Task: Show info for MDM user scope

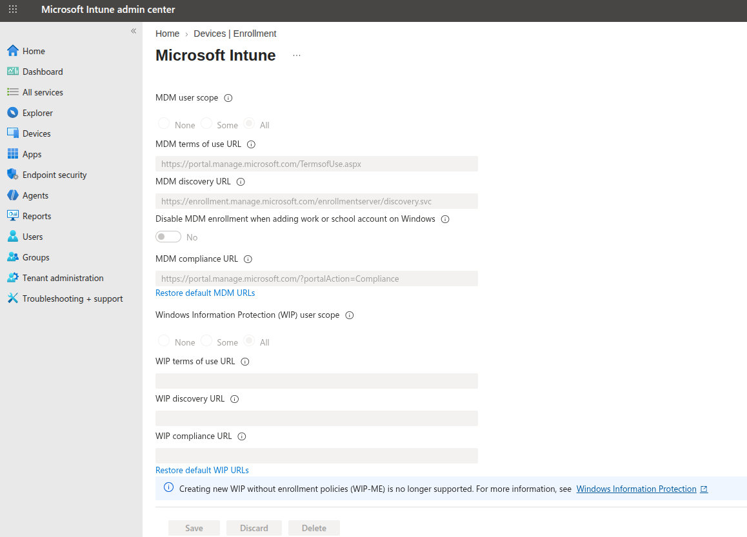Action: [x=228, y=98]
